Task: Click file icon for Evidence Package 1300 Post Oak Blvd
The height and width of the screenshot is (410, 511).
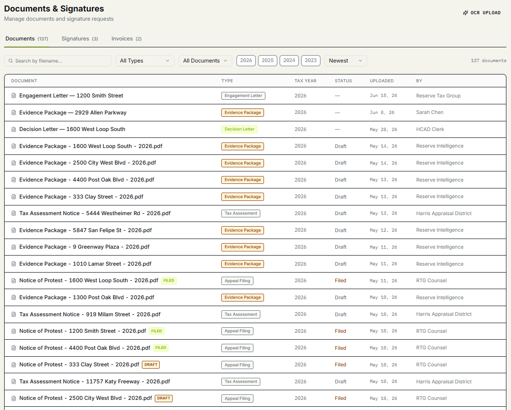Action: (14, 297)
